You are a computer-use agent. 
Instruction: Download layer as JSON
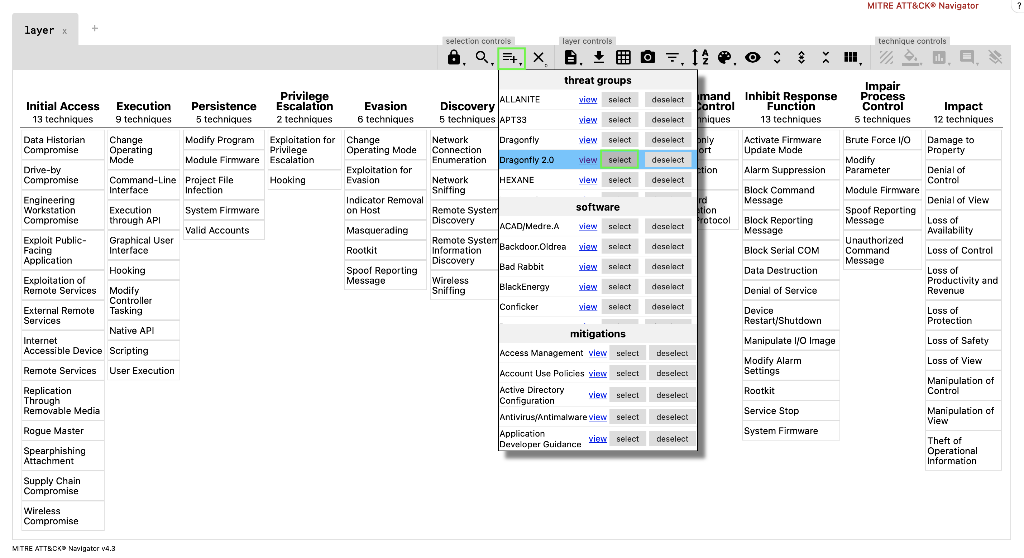click(599, 58)
